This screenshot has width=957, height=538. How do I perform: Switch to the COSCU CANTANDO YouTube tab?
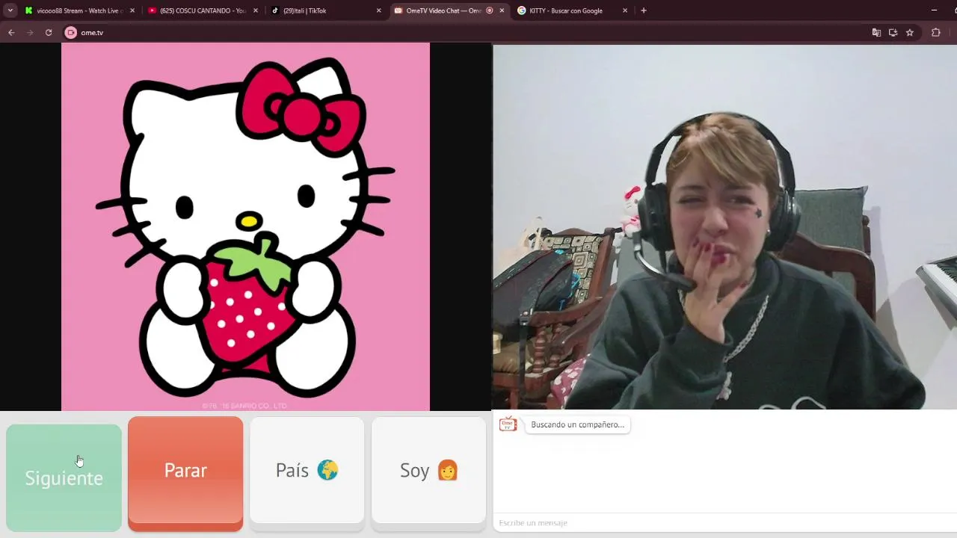point(203,10)
